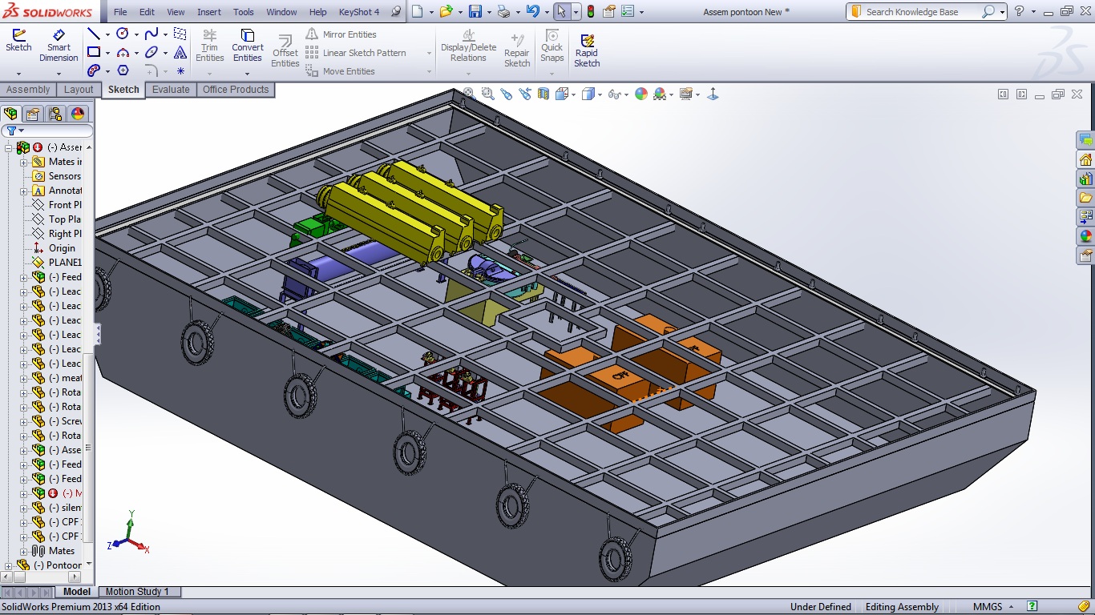Click the MMGS unit system button
1095x615 pixels.
pos(986,607)
